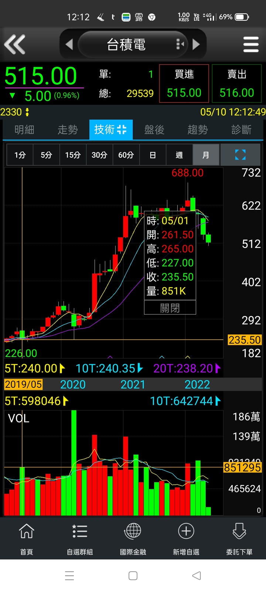The height and width of the screenshot is (592, 266).
Task: Tap the 851295 volume crosshair label
Action: pos(242,467)
